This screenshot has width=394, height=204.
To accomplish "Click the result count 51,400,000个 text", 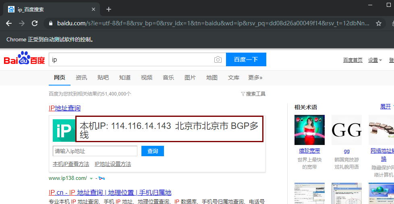I will coord(116,94).
